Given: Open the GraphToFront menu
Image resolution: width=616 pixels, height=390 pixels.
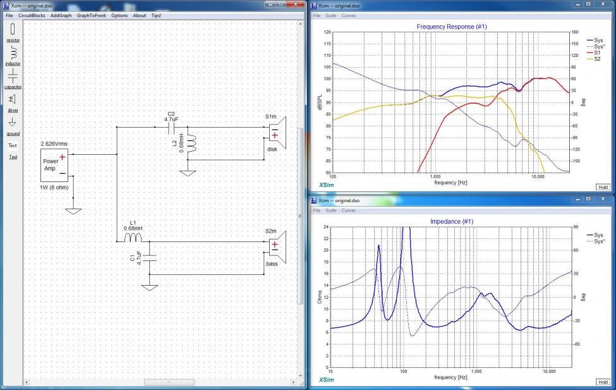Looking at the screenshot, I should tap(92, 15).
